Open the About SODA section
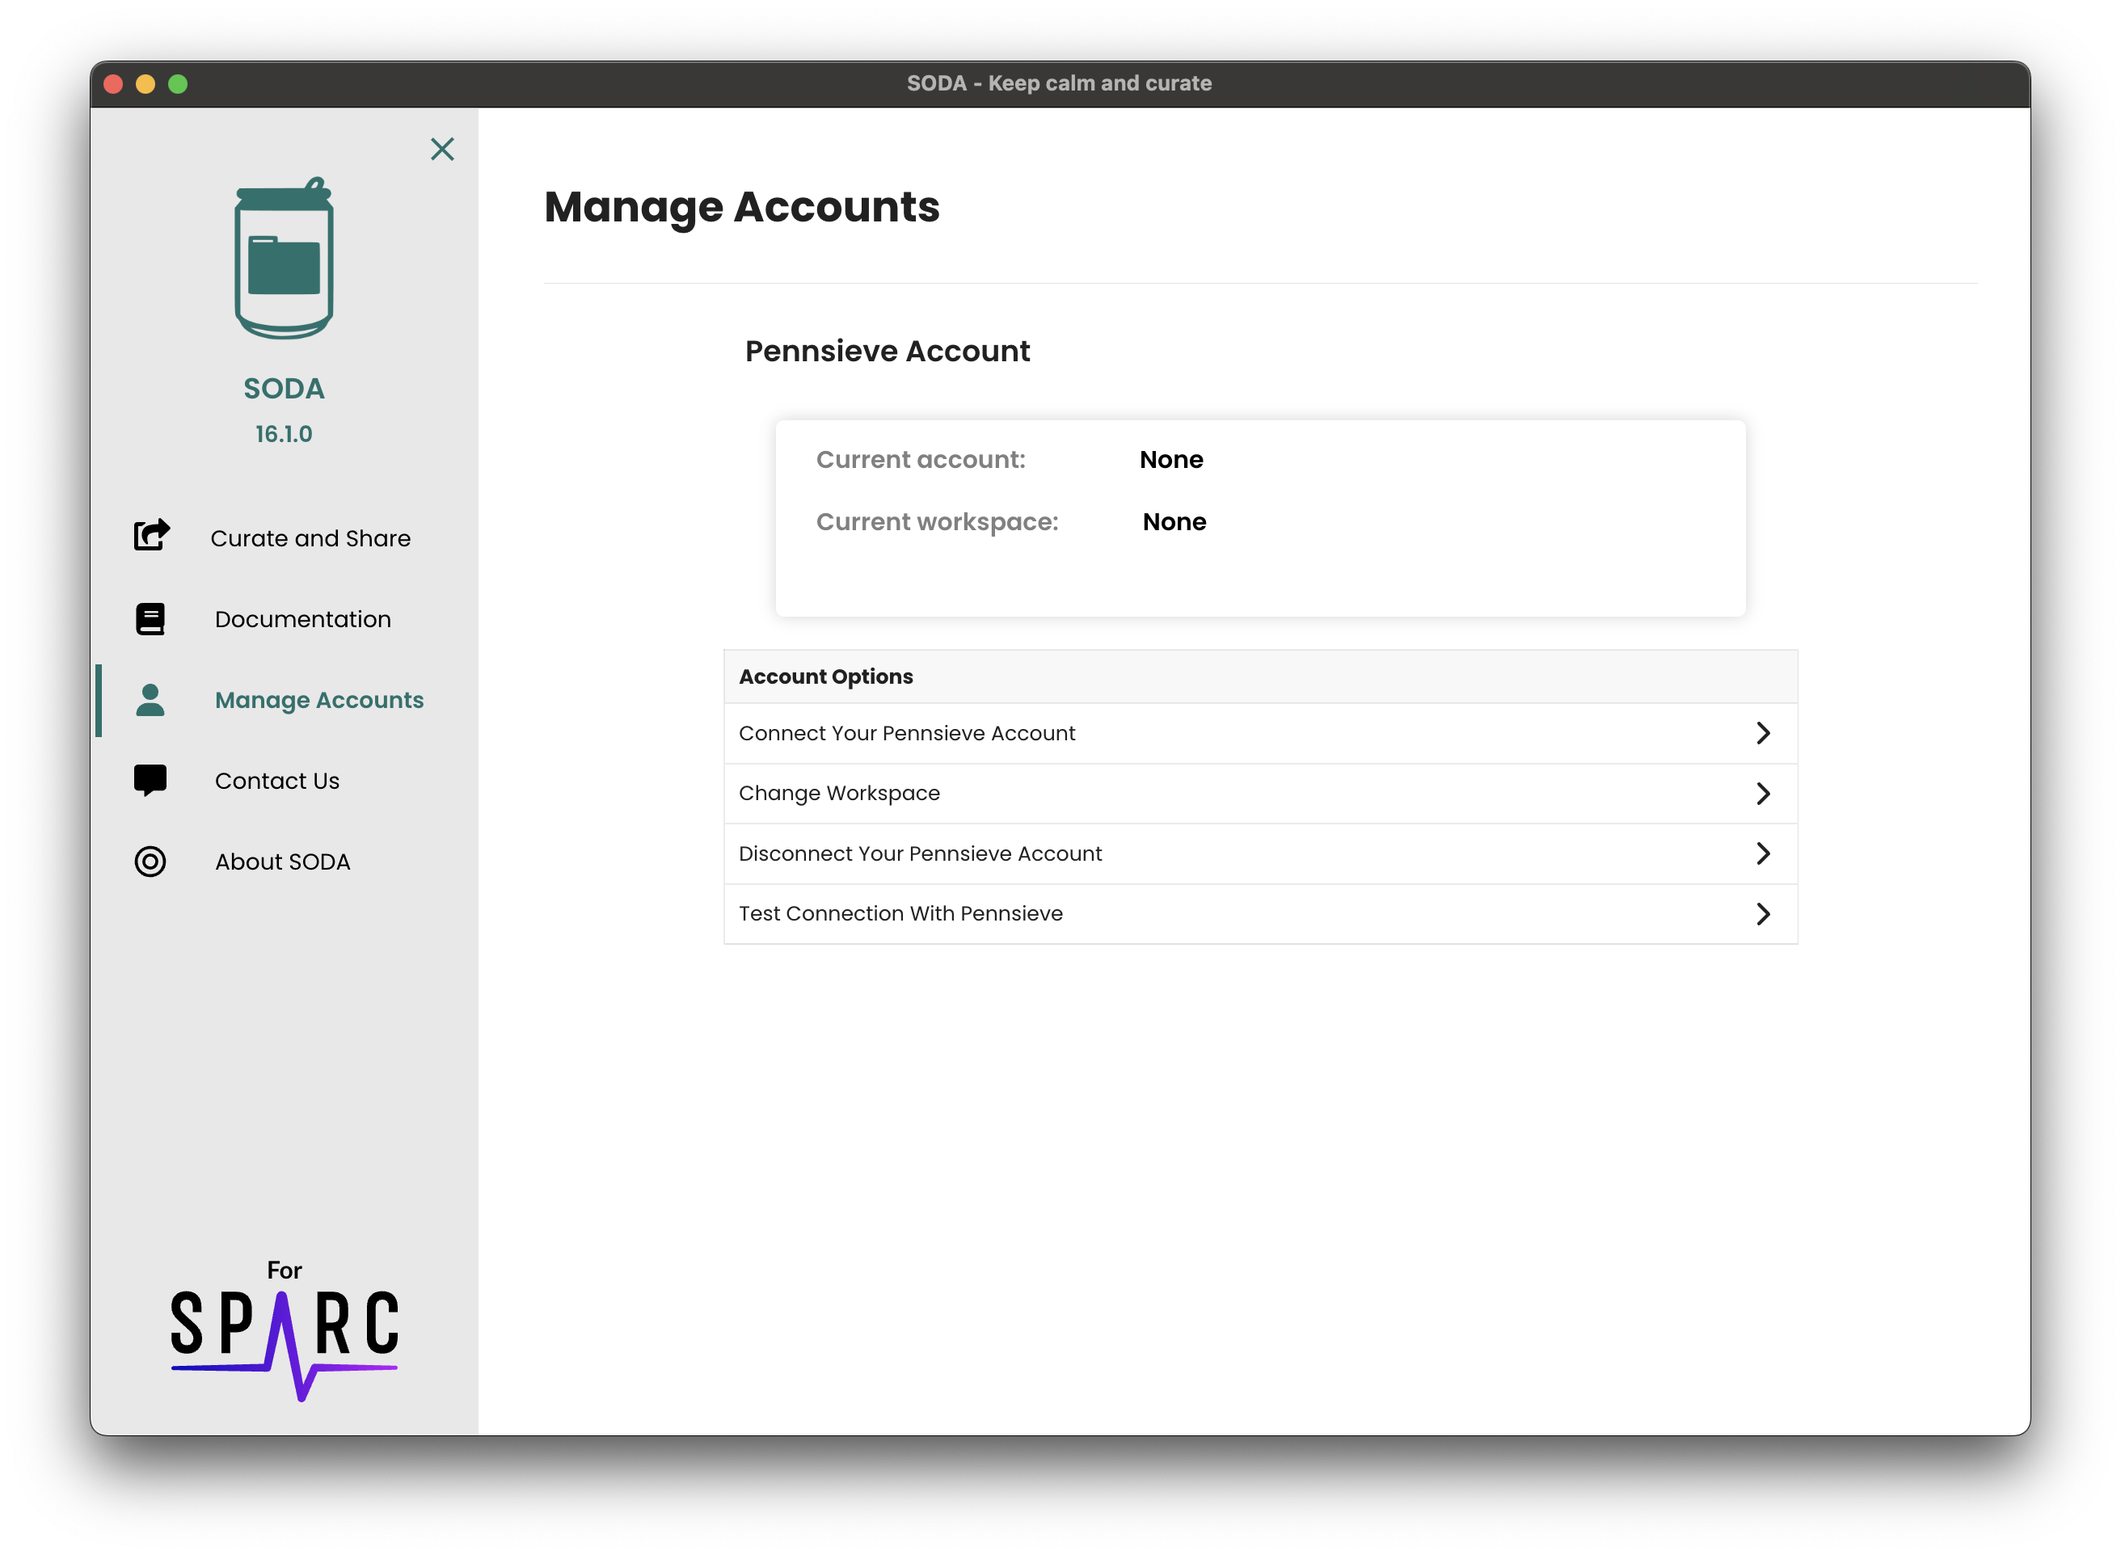The height and width of the screenshot is (1555, 2121). click(x=282, y=862)
